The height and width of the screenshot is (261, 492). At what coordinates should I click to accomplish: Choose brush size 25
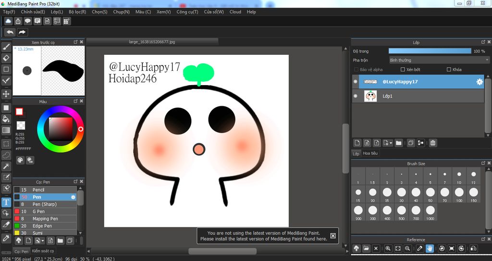click(x=387, y=194)
